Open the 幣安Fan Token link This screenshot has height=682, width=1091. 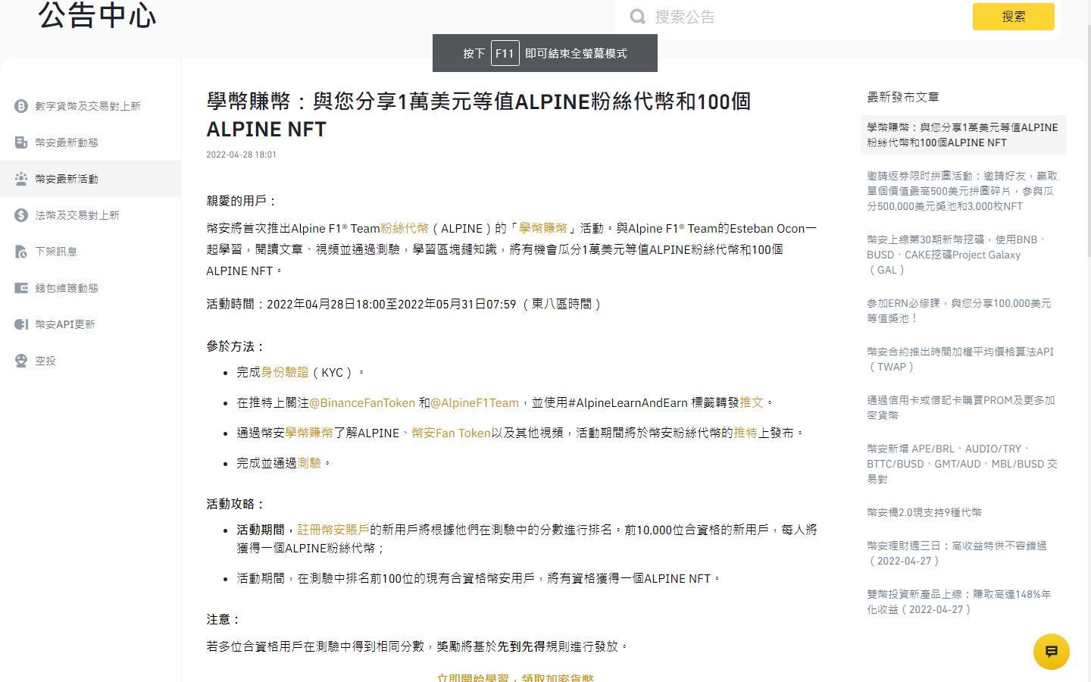(x=451, y=433)
